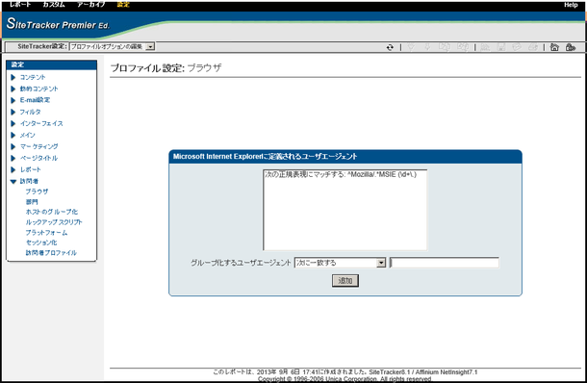
Task: Open the ルックアップ スクリプト link
Action: click(x=54, y=222)
